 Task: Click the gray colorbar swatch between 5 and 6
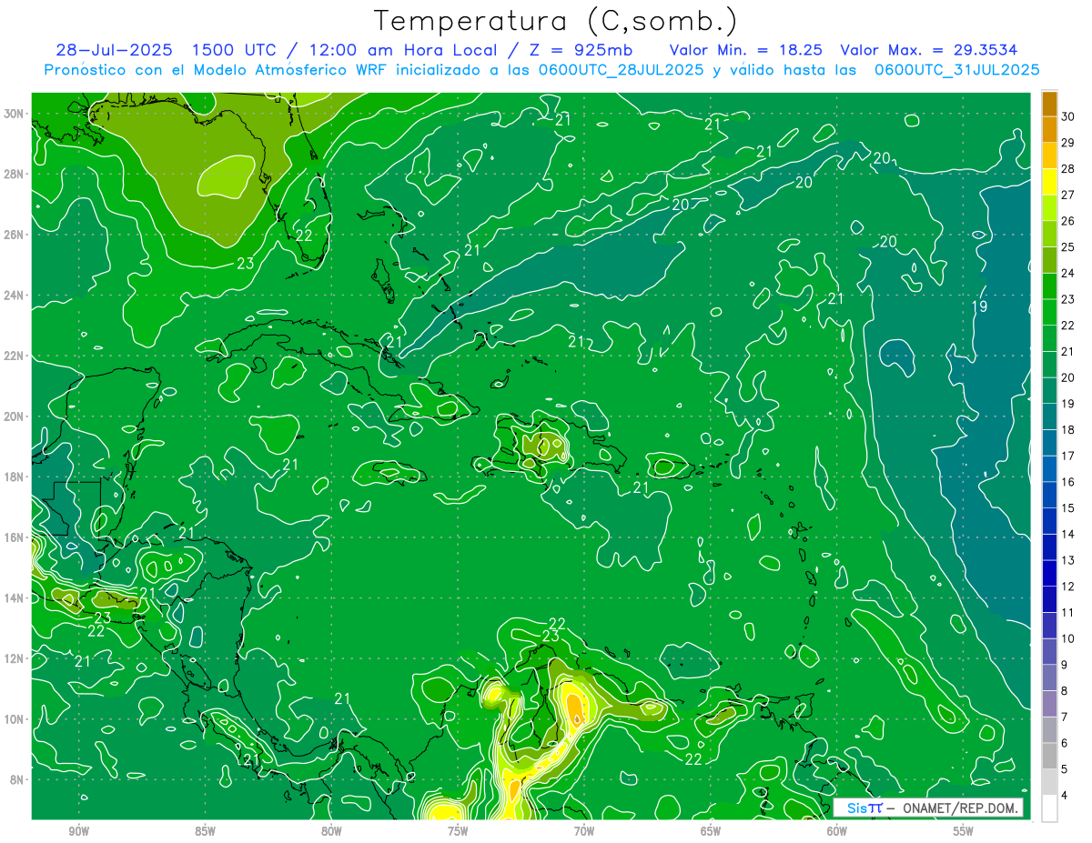pyautogui.click(x=1049, y=757)
